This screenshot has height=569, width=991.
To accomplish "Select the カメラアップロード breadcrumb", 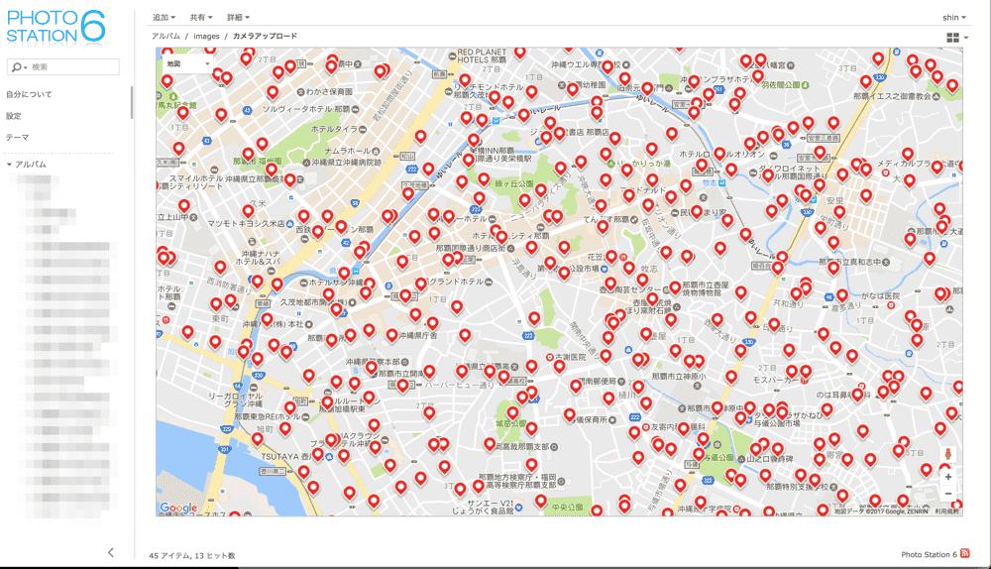I will (265, 36).
